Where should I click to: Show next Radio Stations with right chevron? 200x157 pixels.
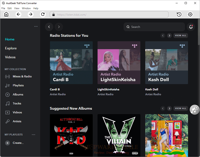[x=169, y=36]
